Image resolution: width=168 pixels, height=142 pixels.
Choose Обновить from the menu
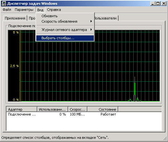point(65,16)
